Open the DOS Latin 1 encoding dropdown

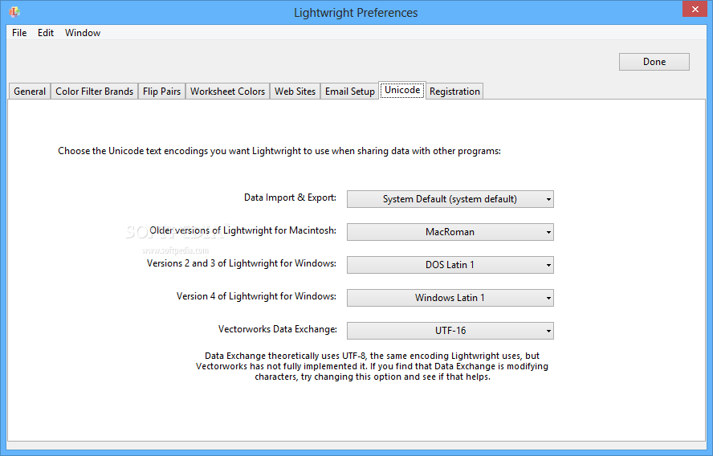[x=450, y=265]
